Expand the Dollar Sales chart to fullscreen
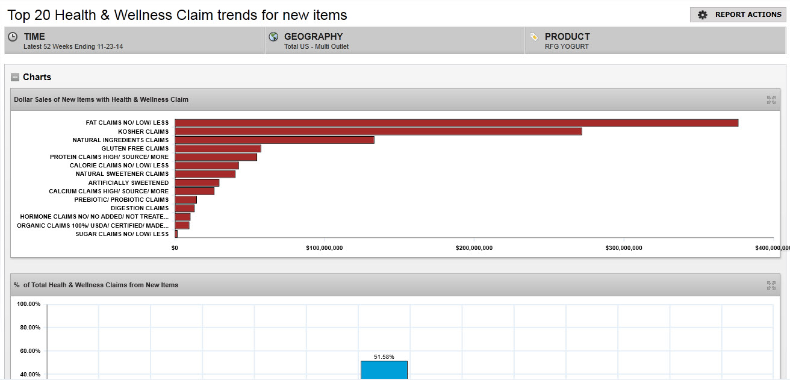The height and width of the screenshot is (380, 790). tap(771, 100)
